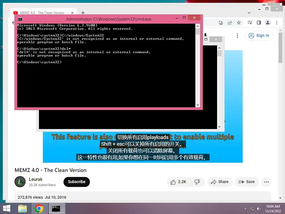Share this page from the Chrome toolbar
The image size is (285, 214).
(230, 23)
